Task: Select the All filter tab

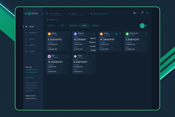Action: (x=51, y=26)
